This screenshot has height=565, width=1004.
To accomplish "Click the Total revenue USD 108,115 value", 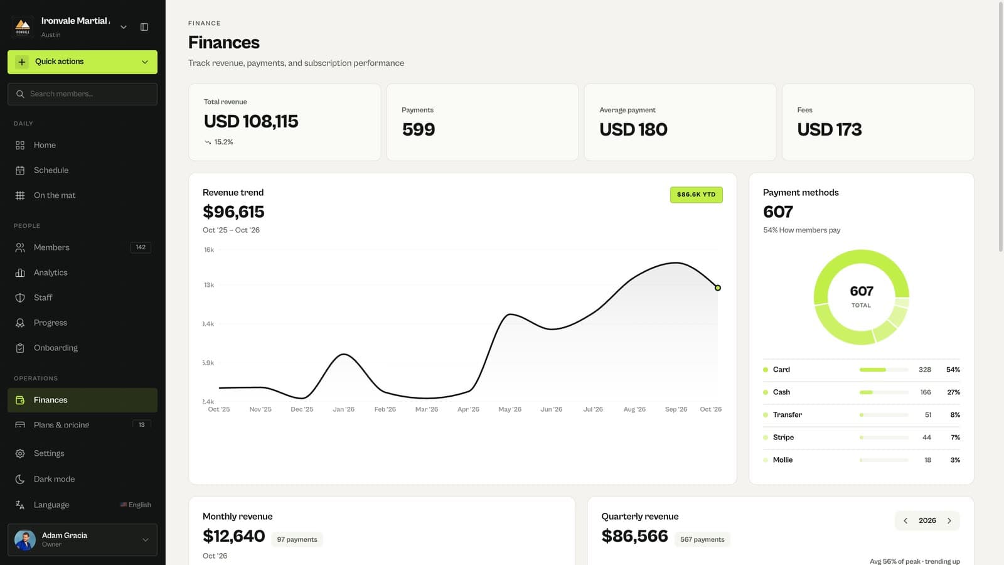I will (251, 121).
